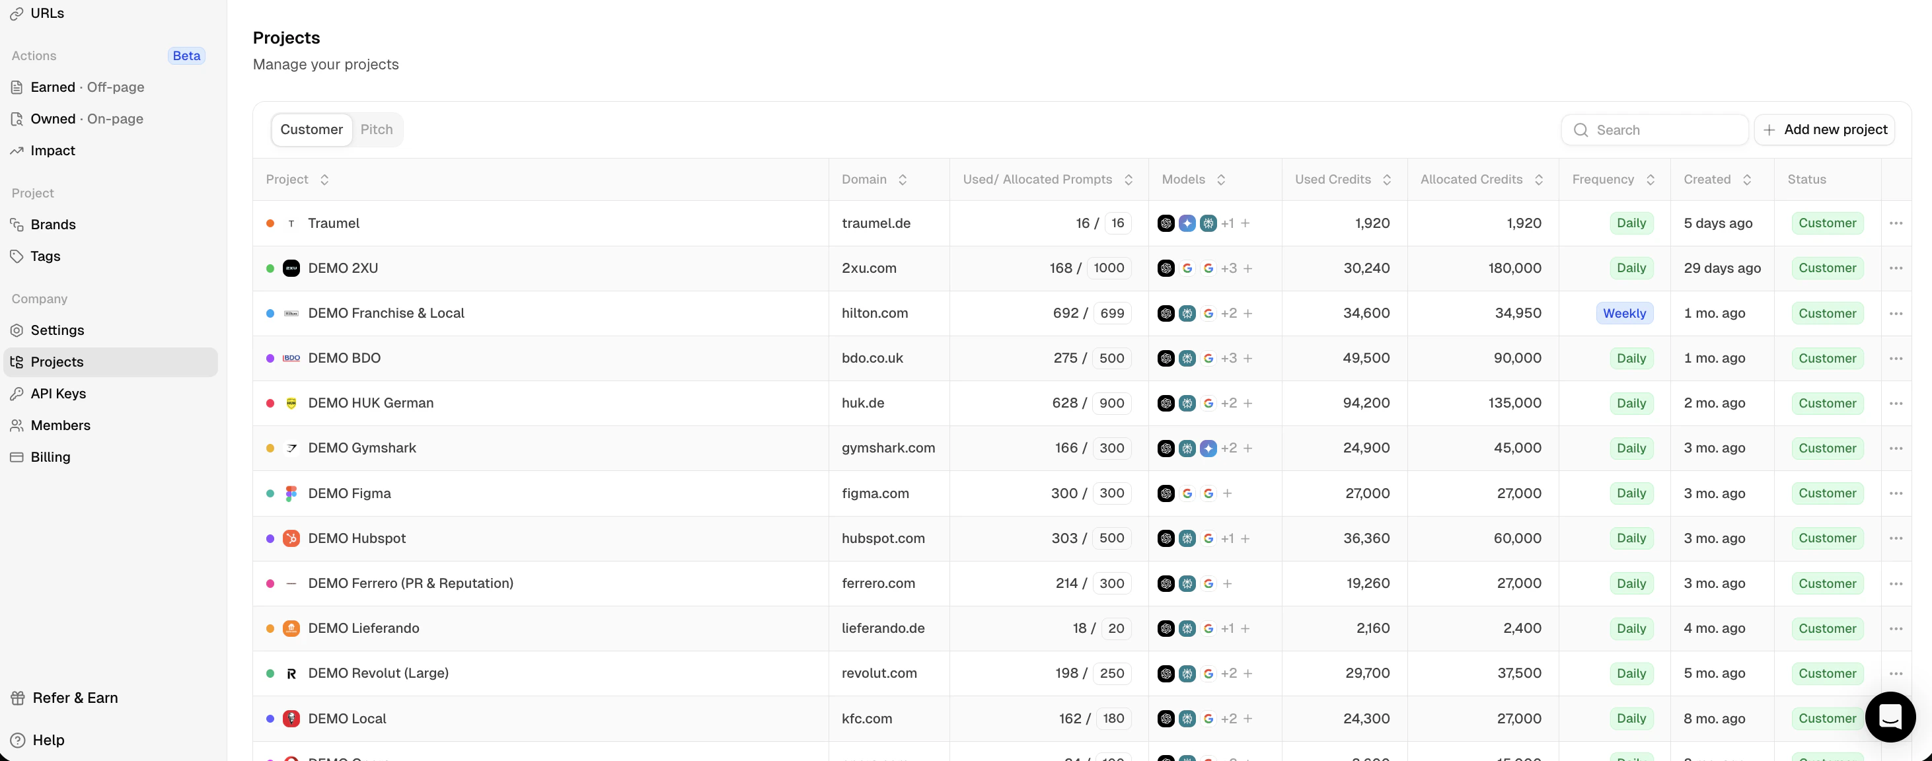Click the Add new project button
The width and height of the screenshot is (1932, 761).
click(x=1824, y=129)
